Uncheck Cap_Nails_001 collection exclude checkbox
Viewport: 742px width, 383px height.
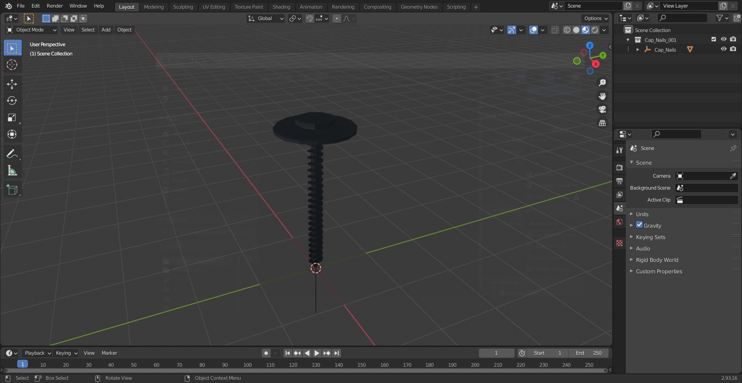click(714, 40)
